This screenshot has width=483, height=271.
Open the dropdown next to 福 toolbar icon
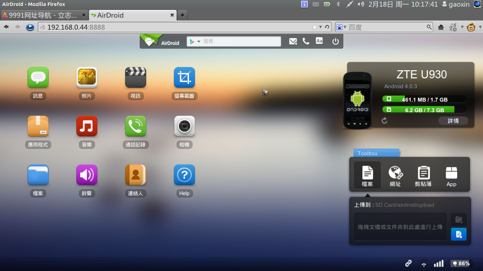(x=462, y=27)
